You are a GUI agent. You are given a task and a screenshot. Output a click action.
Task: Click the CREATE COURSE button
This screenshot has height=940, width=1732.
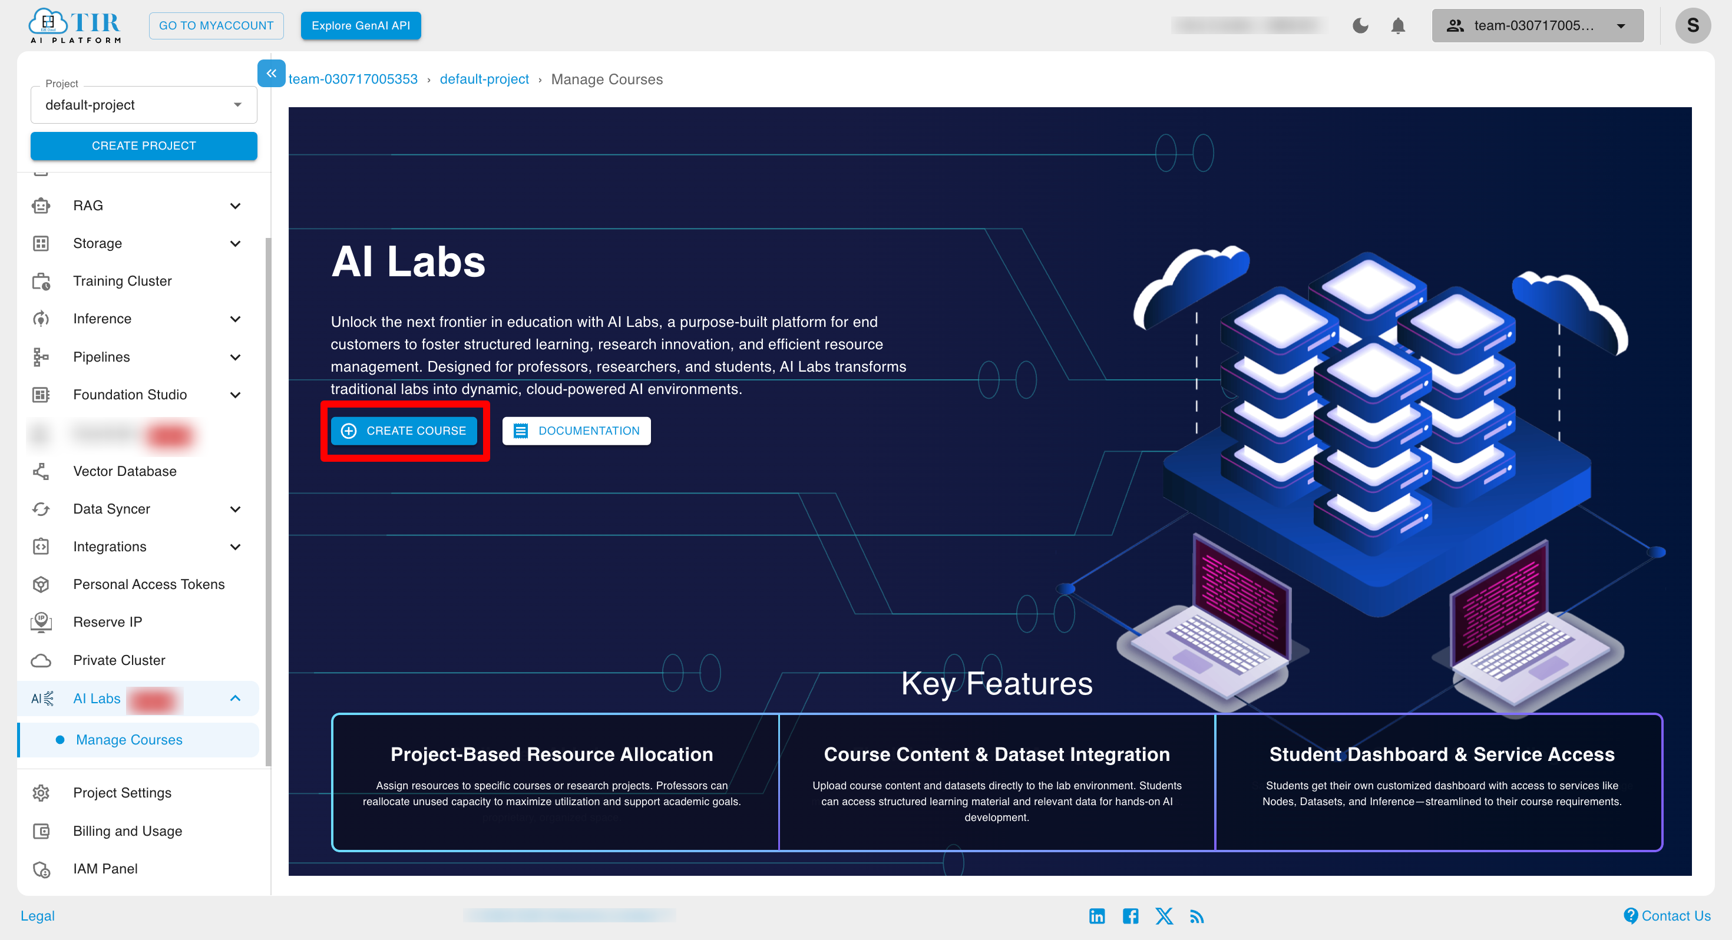tap(404, 431)
